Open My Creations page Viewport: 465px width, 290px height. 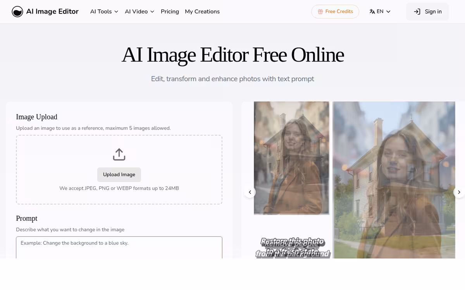[x=202, y=12]
